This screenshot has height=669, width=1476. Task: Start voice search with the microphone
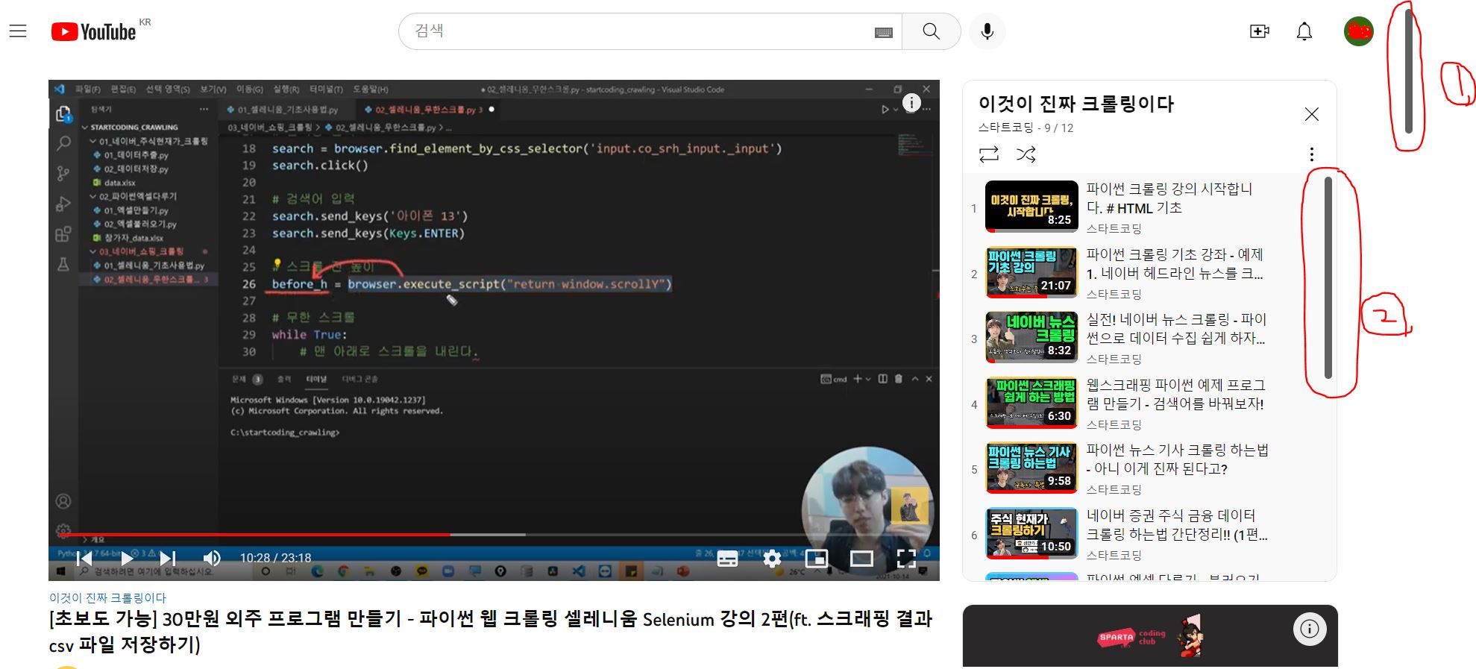[x=987, y=31]
